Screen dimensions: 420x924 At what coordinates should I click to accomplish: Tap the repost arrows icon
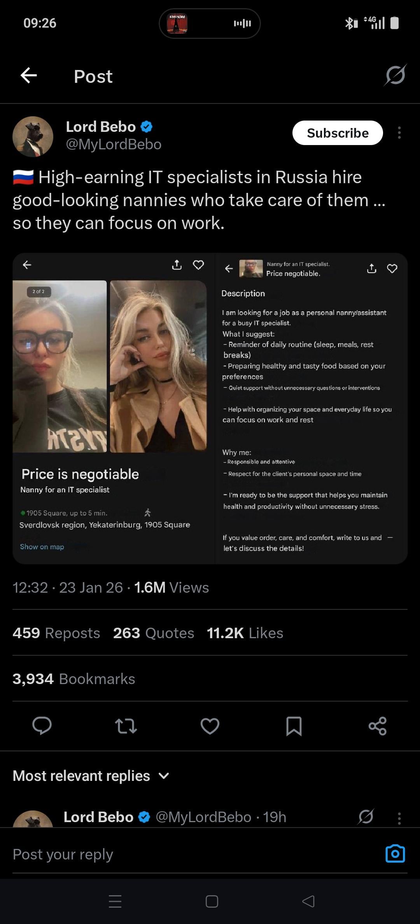coord(126,726)
